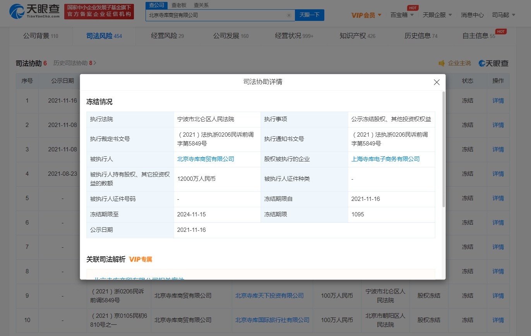Open 北京寺库商贸有限公司 link in dialog
This screenshot has width=531, height=336.
tap(206, 159)
